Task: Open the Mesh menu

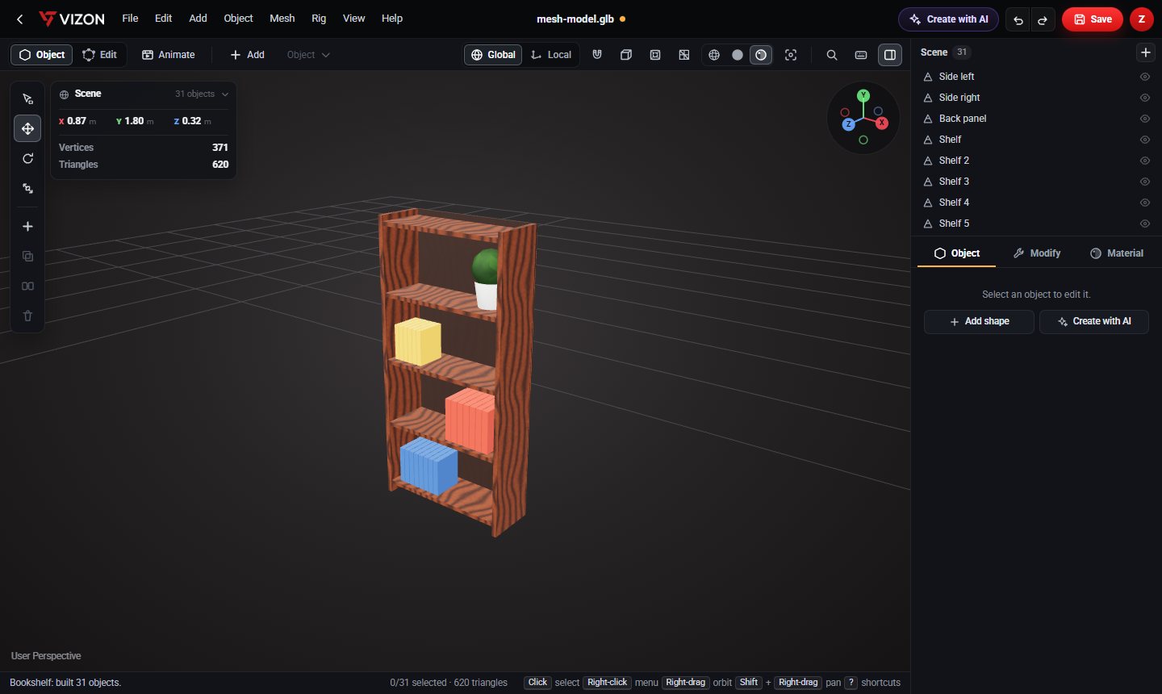Action: [282, 19]
